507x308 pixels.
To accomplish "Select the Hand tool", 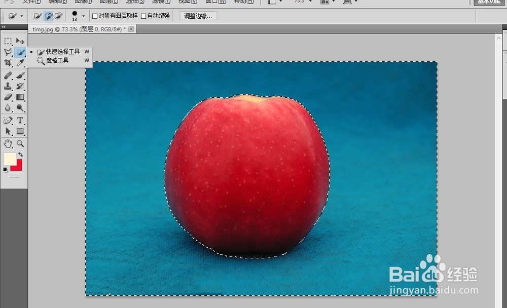I will 8,143.
